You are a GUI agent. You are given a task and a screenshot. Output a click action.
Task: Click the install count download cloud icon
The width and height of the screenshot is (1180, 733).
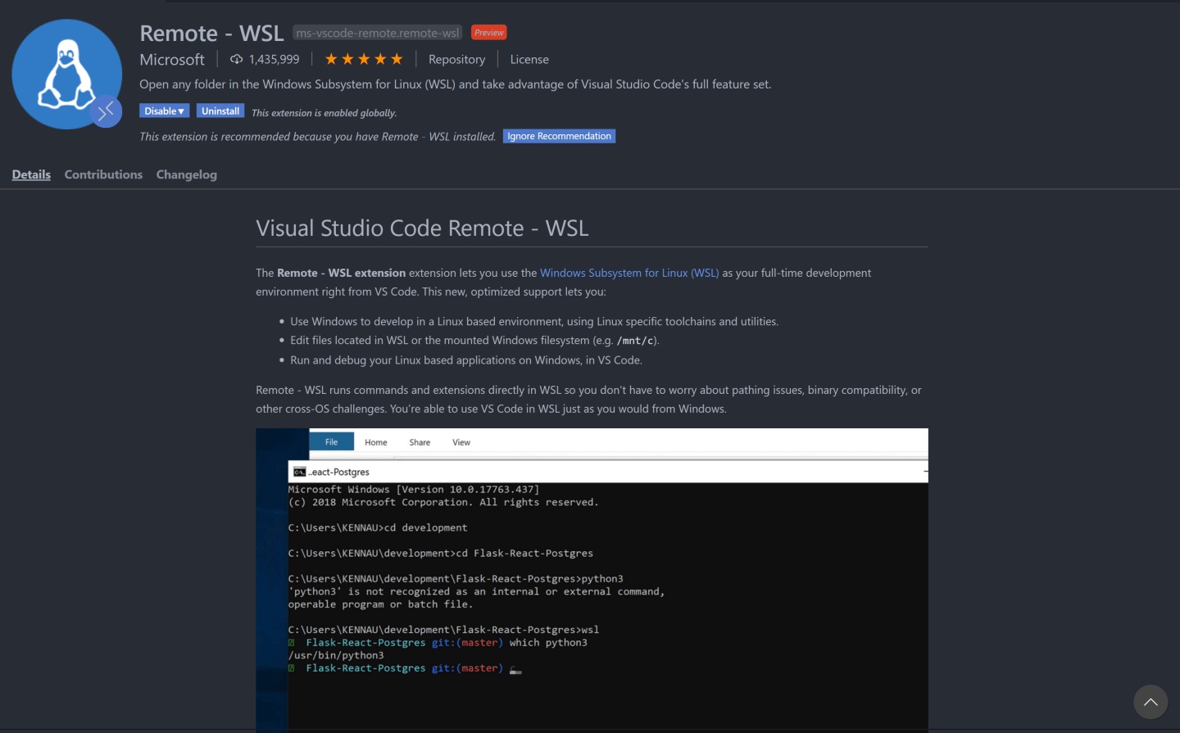[x=236, y=59]
